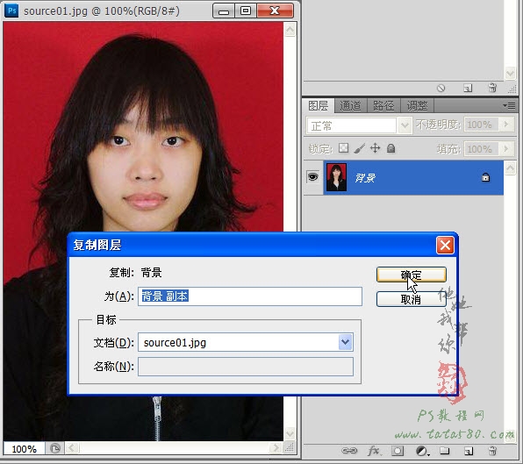Image resolution: width=523 pixels, height=464 pixels.
Task: Open layer style fx menu
Action: pos(374,451)
